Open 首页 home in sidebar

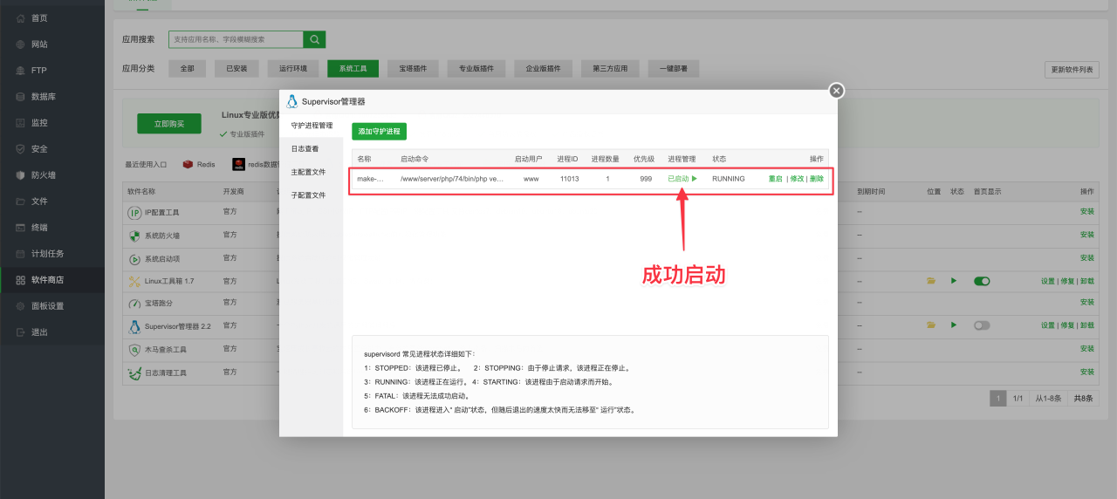coord(39,17)
